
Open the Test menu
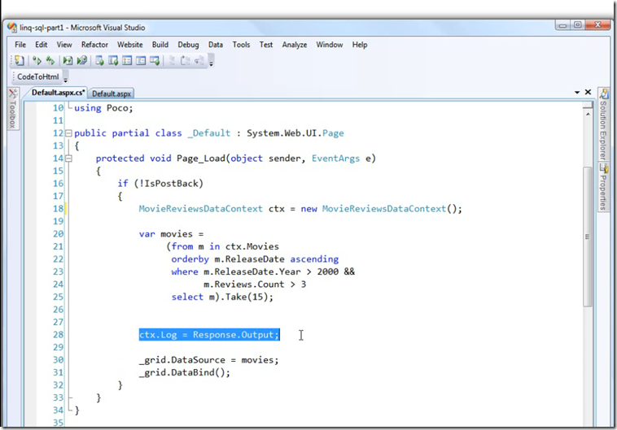pos(266,45)
